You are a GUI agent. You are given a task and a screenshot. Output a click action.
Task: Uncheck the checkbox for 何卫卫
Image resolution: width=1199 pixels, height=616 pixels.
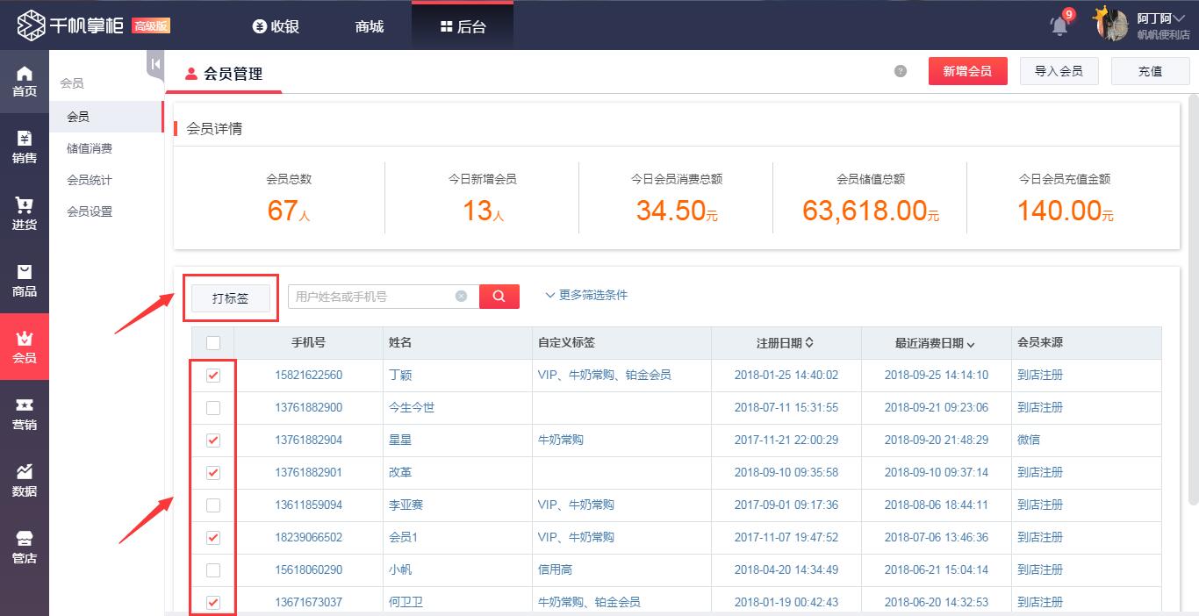coord(213,603)
